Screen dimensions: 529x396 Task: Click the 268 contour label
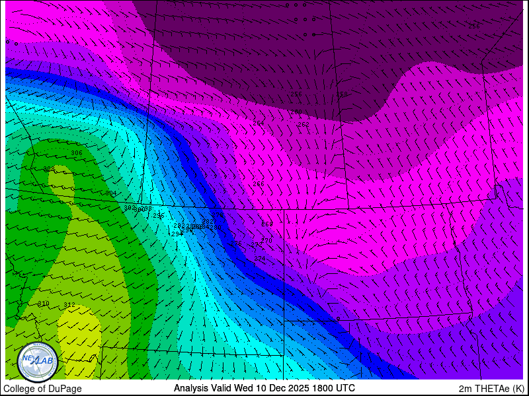267,224
